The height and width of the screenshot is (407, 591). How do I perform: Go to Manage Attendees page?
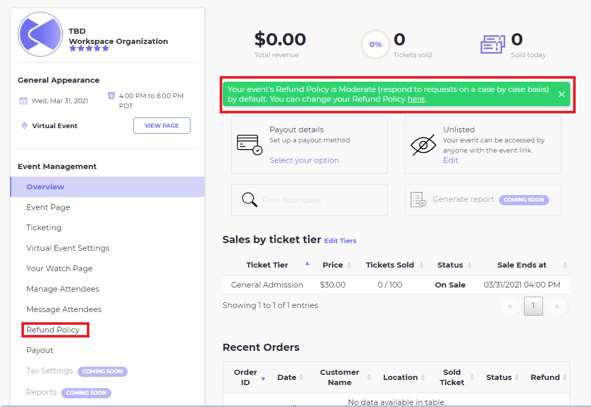(63, 289)
